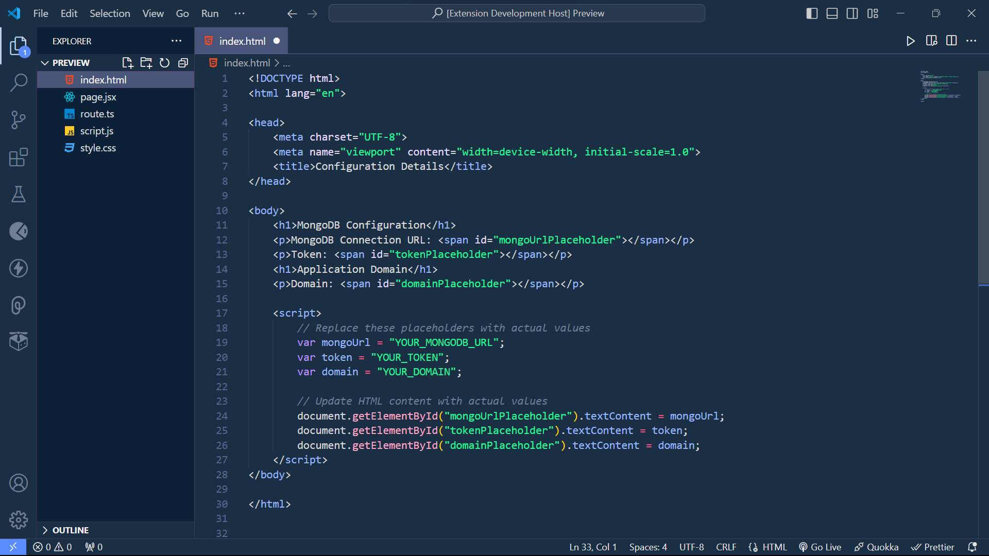Click Prettier in status bar
Screen dimensions: 989x556
click(933, 547)
